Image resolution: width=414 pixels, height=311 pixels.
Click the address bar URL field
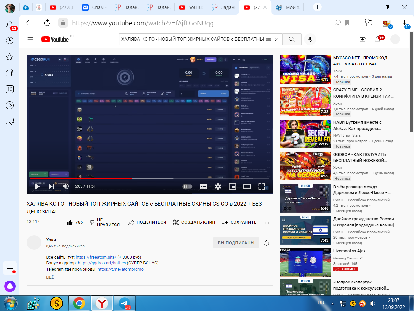(x=201, y=23)
